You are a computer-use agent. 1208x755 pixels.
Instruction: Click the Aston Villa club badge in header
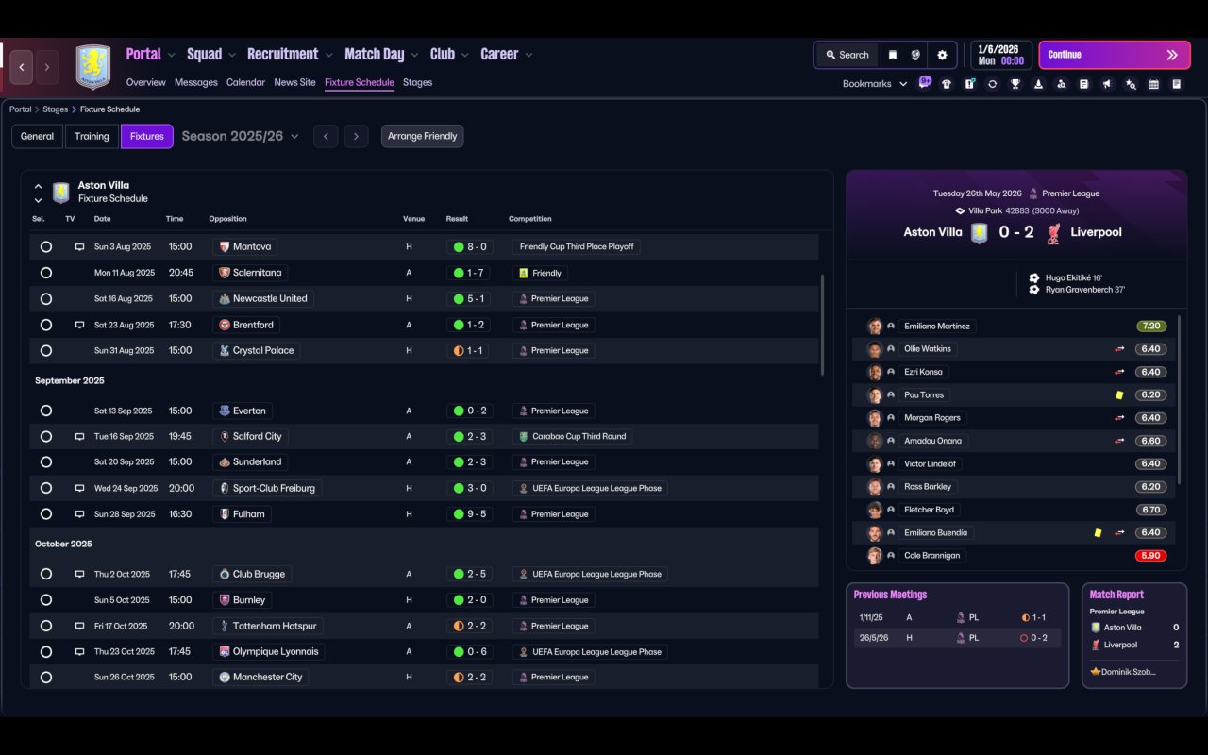[x=93, y=67]
